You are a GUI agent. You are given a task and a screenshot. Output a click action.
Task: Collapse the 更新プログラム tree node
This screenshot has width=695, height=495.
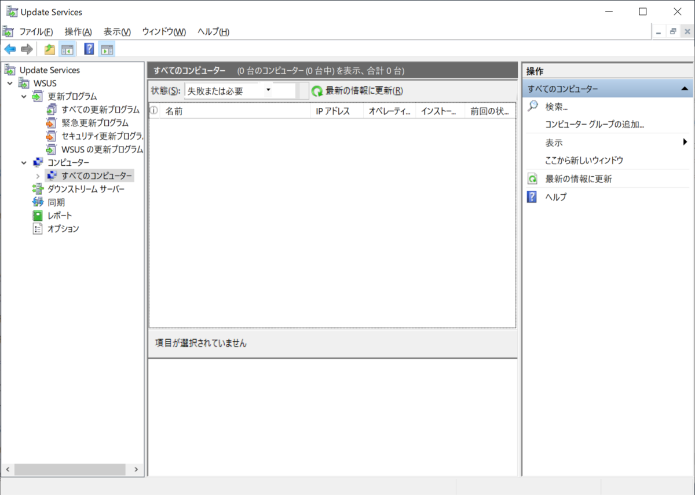24,97
